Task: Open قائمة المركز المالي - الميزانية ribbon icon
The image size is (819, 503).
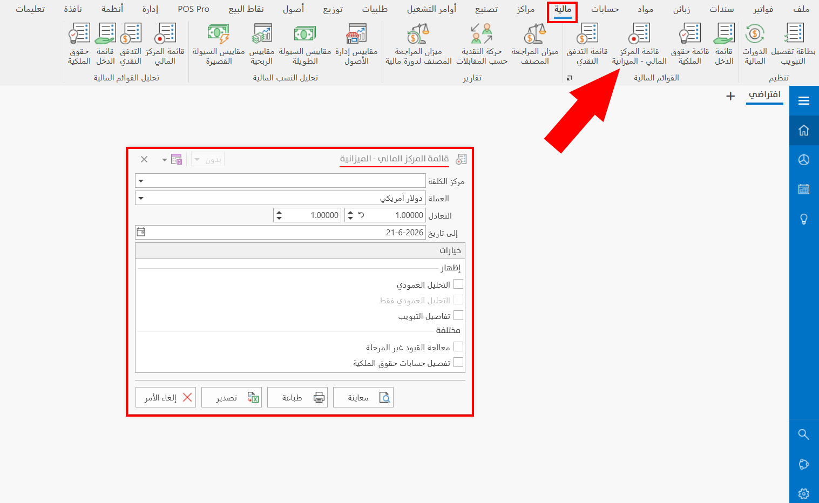Action: click(639, 44)
